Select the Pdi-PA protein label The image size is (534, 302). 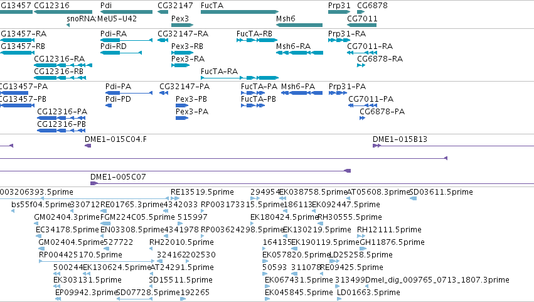[118, 87]
